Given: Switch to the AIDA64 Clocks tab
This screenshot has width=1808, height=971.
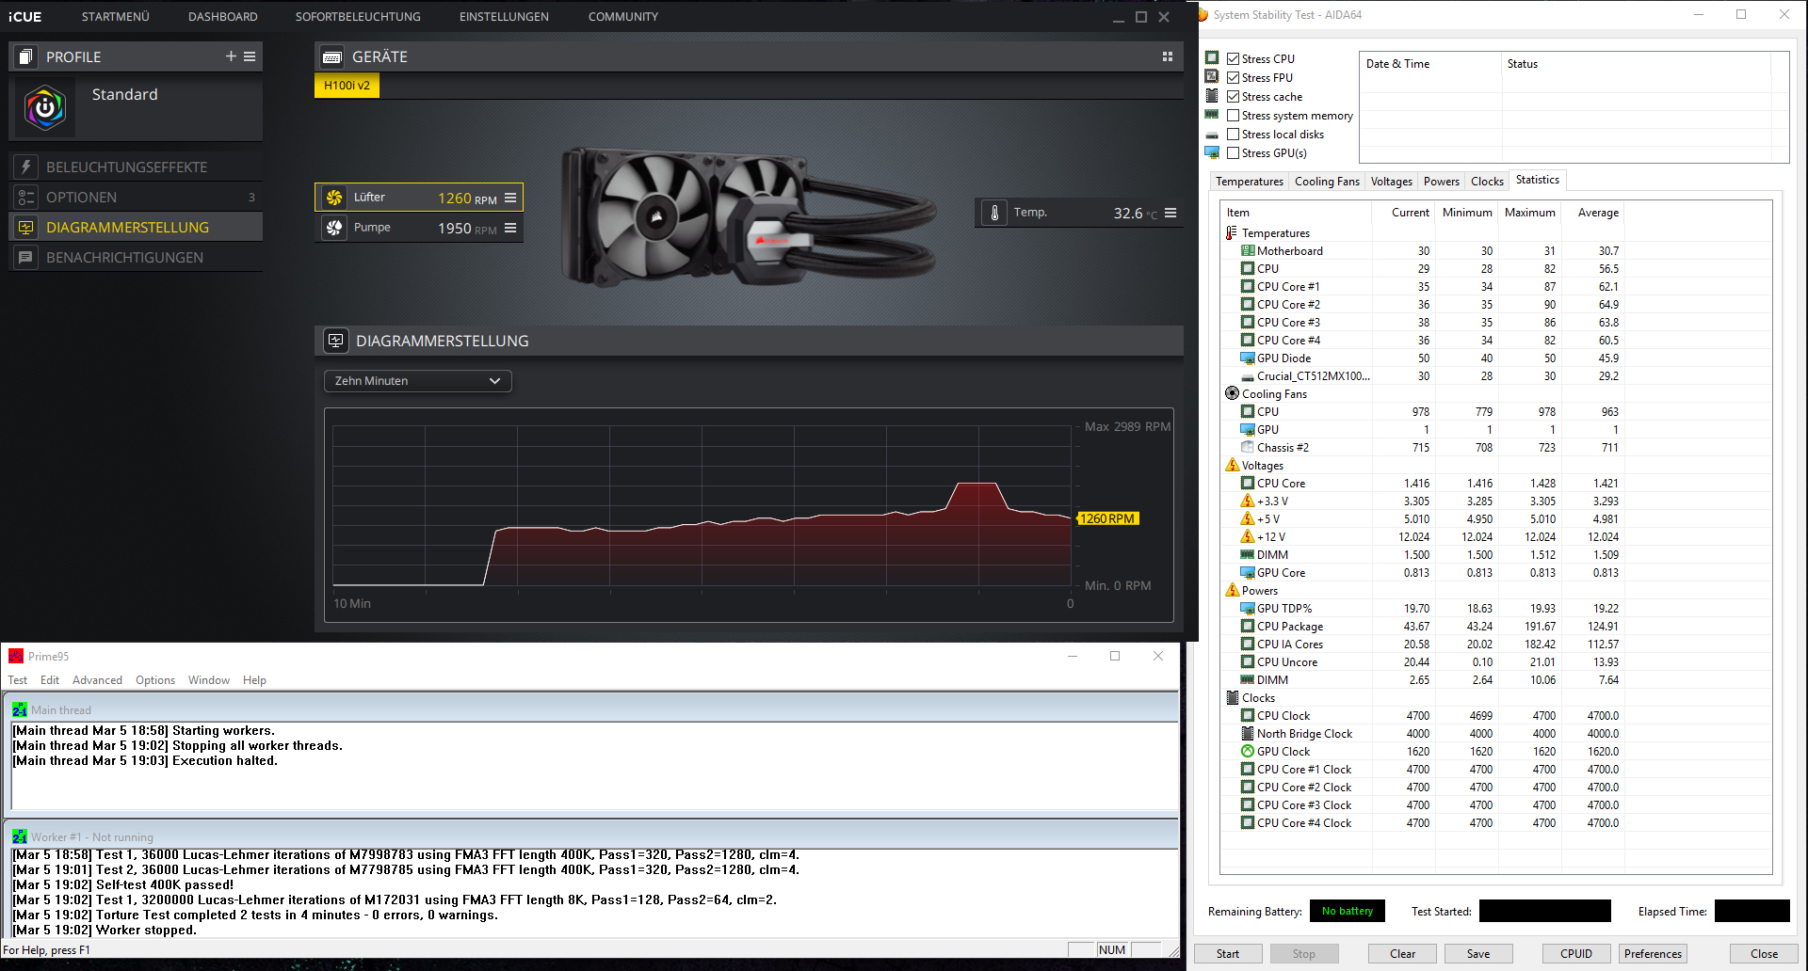Looking at the screenshot, I should click(x=1487, y=182).
